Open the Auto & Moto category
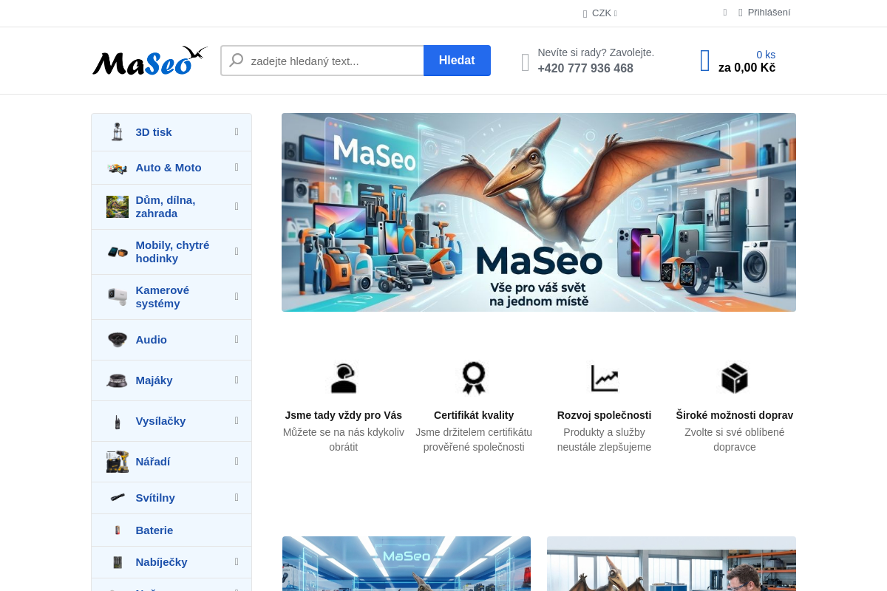The width and height of the screenshot is (887, 591). click(x=171, y=168)
